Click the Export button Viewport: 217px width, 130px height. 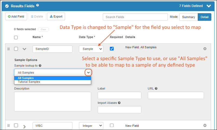click(x=56, y=17)
